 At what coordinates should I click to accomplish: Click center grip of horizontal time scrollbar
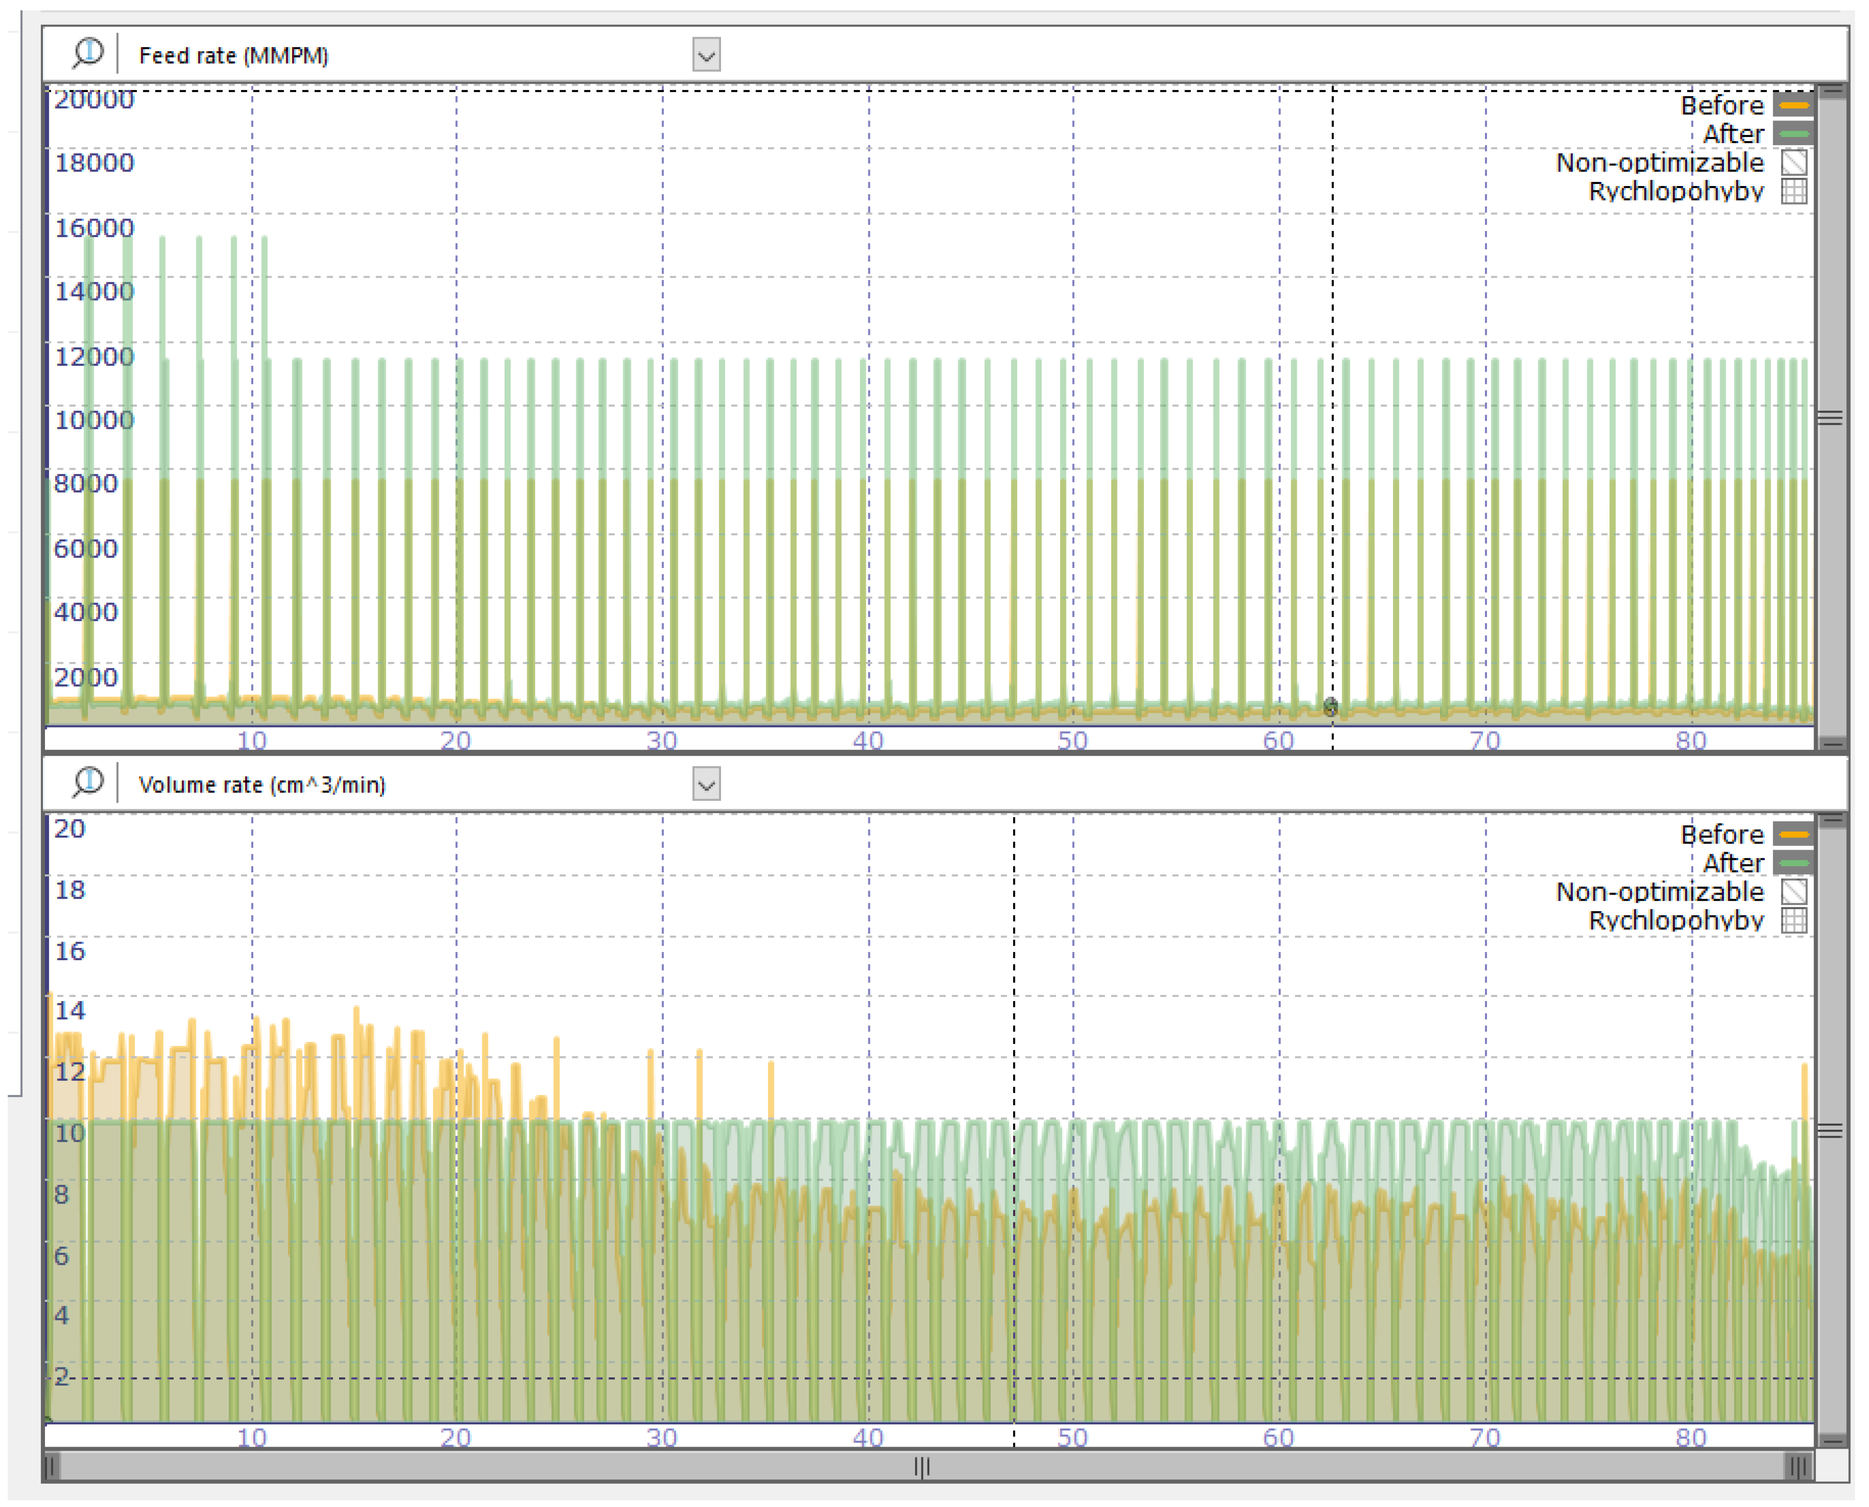point(922,1467)
